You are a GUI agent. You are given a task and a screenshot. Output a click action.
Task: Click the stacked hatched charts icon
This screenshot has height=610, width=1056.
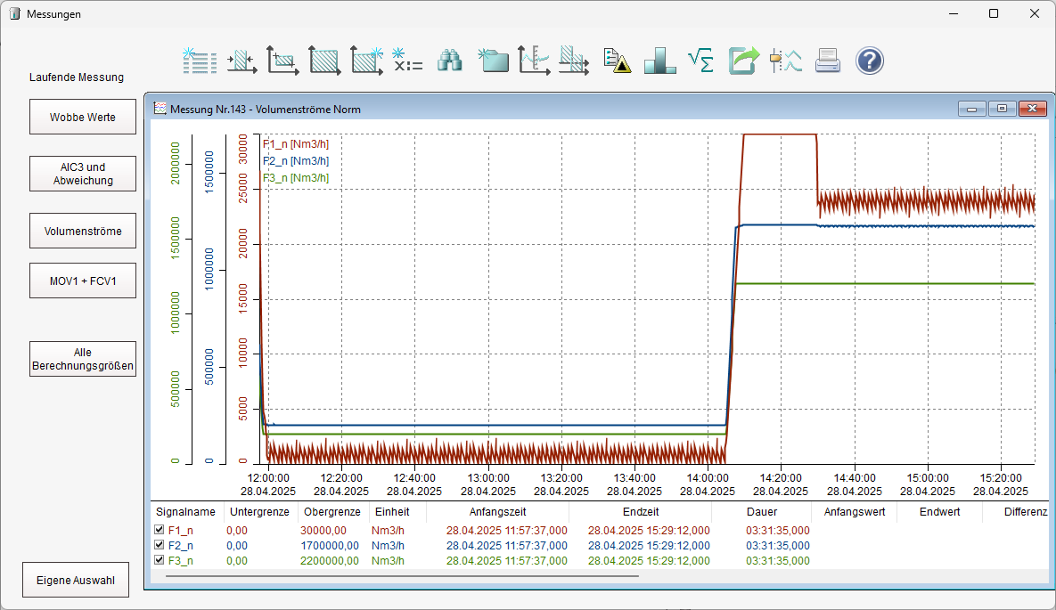point(575,61)
